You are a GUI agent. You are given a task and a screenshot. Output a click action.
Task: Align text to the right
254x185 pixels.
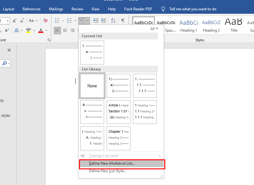point(72,30)
